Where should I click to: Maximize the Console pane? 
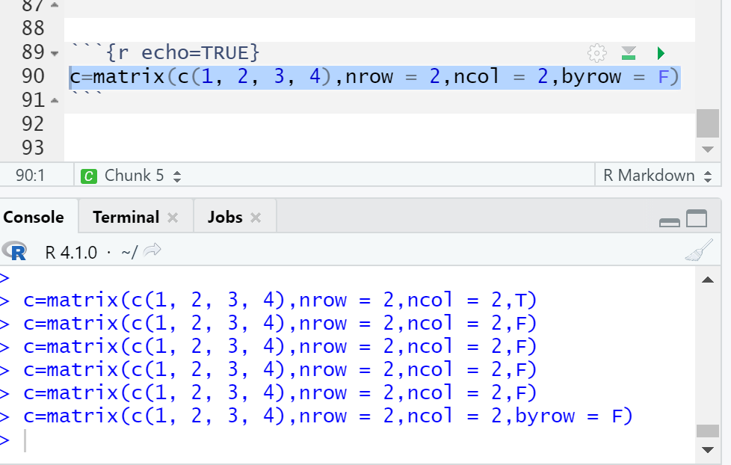click(x=697, y=218)
